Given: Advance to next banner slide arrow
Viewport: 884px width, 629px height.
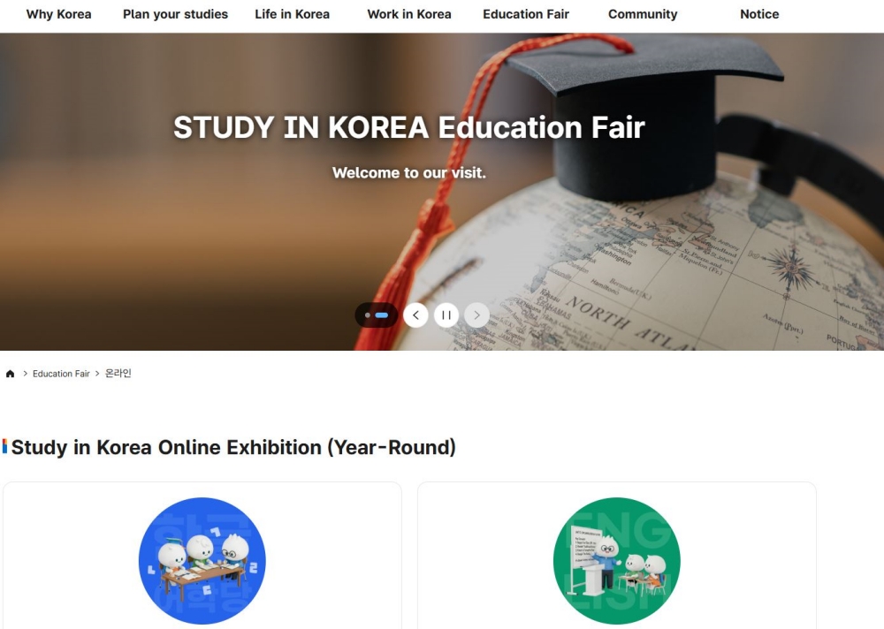Looking at the screenshot, I should 476,315.
